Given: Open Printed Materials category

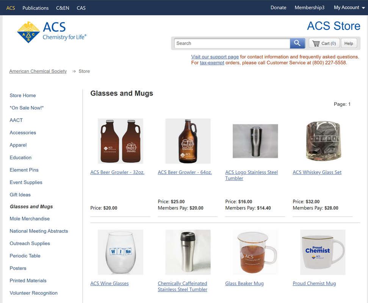Looking at the screenshot, I should (x=28, y=281).
